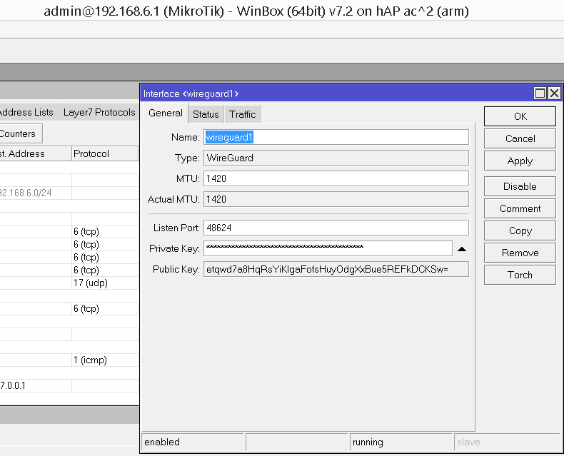Viewport: 564px width, 456px height.
Task: Copy the wireguard1 interface
Action: [x=520, y=230]
